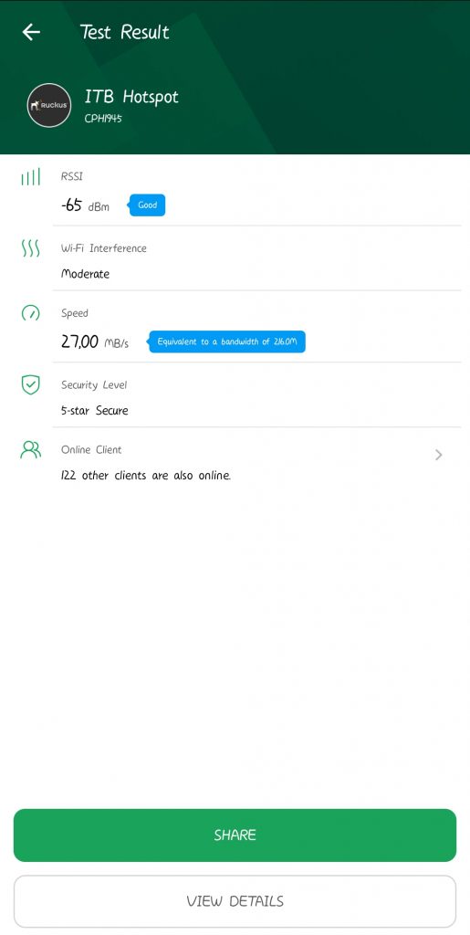Tap the bandwidth equivalent blue tooltip

pyautogui.click(x=225, y=341)
